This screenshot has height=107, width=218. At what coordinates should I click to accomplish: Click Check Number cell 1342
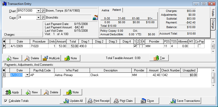click(171, 75)
